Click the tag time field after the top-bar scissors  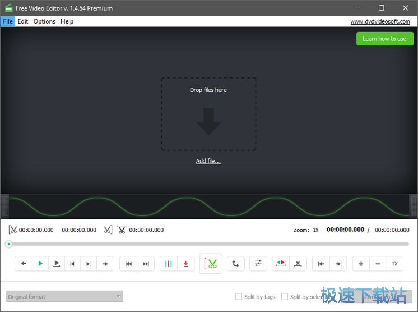pos(146,230)
